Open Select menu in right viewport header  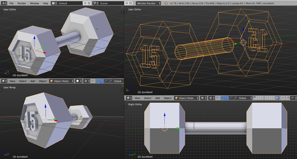tap(148, 98)
